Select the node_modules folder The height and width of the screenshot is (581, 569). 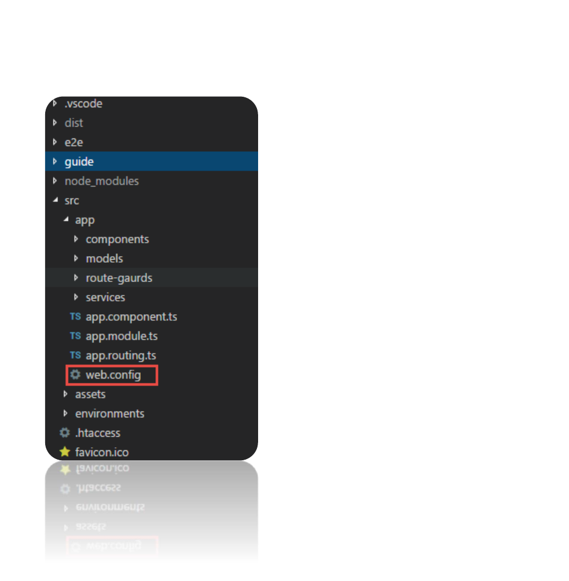pos(151,181)
